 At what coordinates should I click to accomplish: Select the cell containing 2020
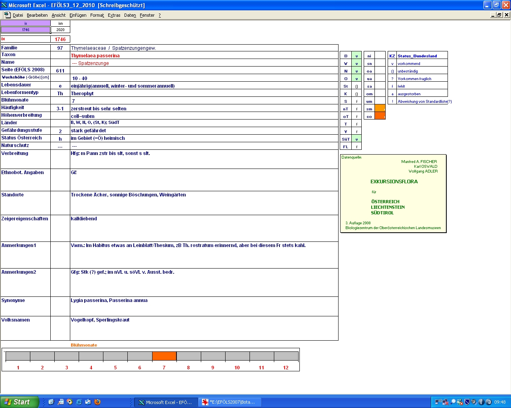(x=60, y=30)
